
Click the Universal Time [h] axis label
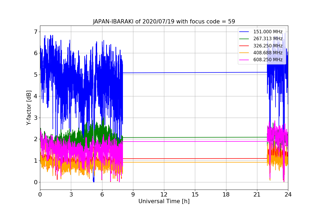pyautogui.click(x=164, y=202)
